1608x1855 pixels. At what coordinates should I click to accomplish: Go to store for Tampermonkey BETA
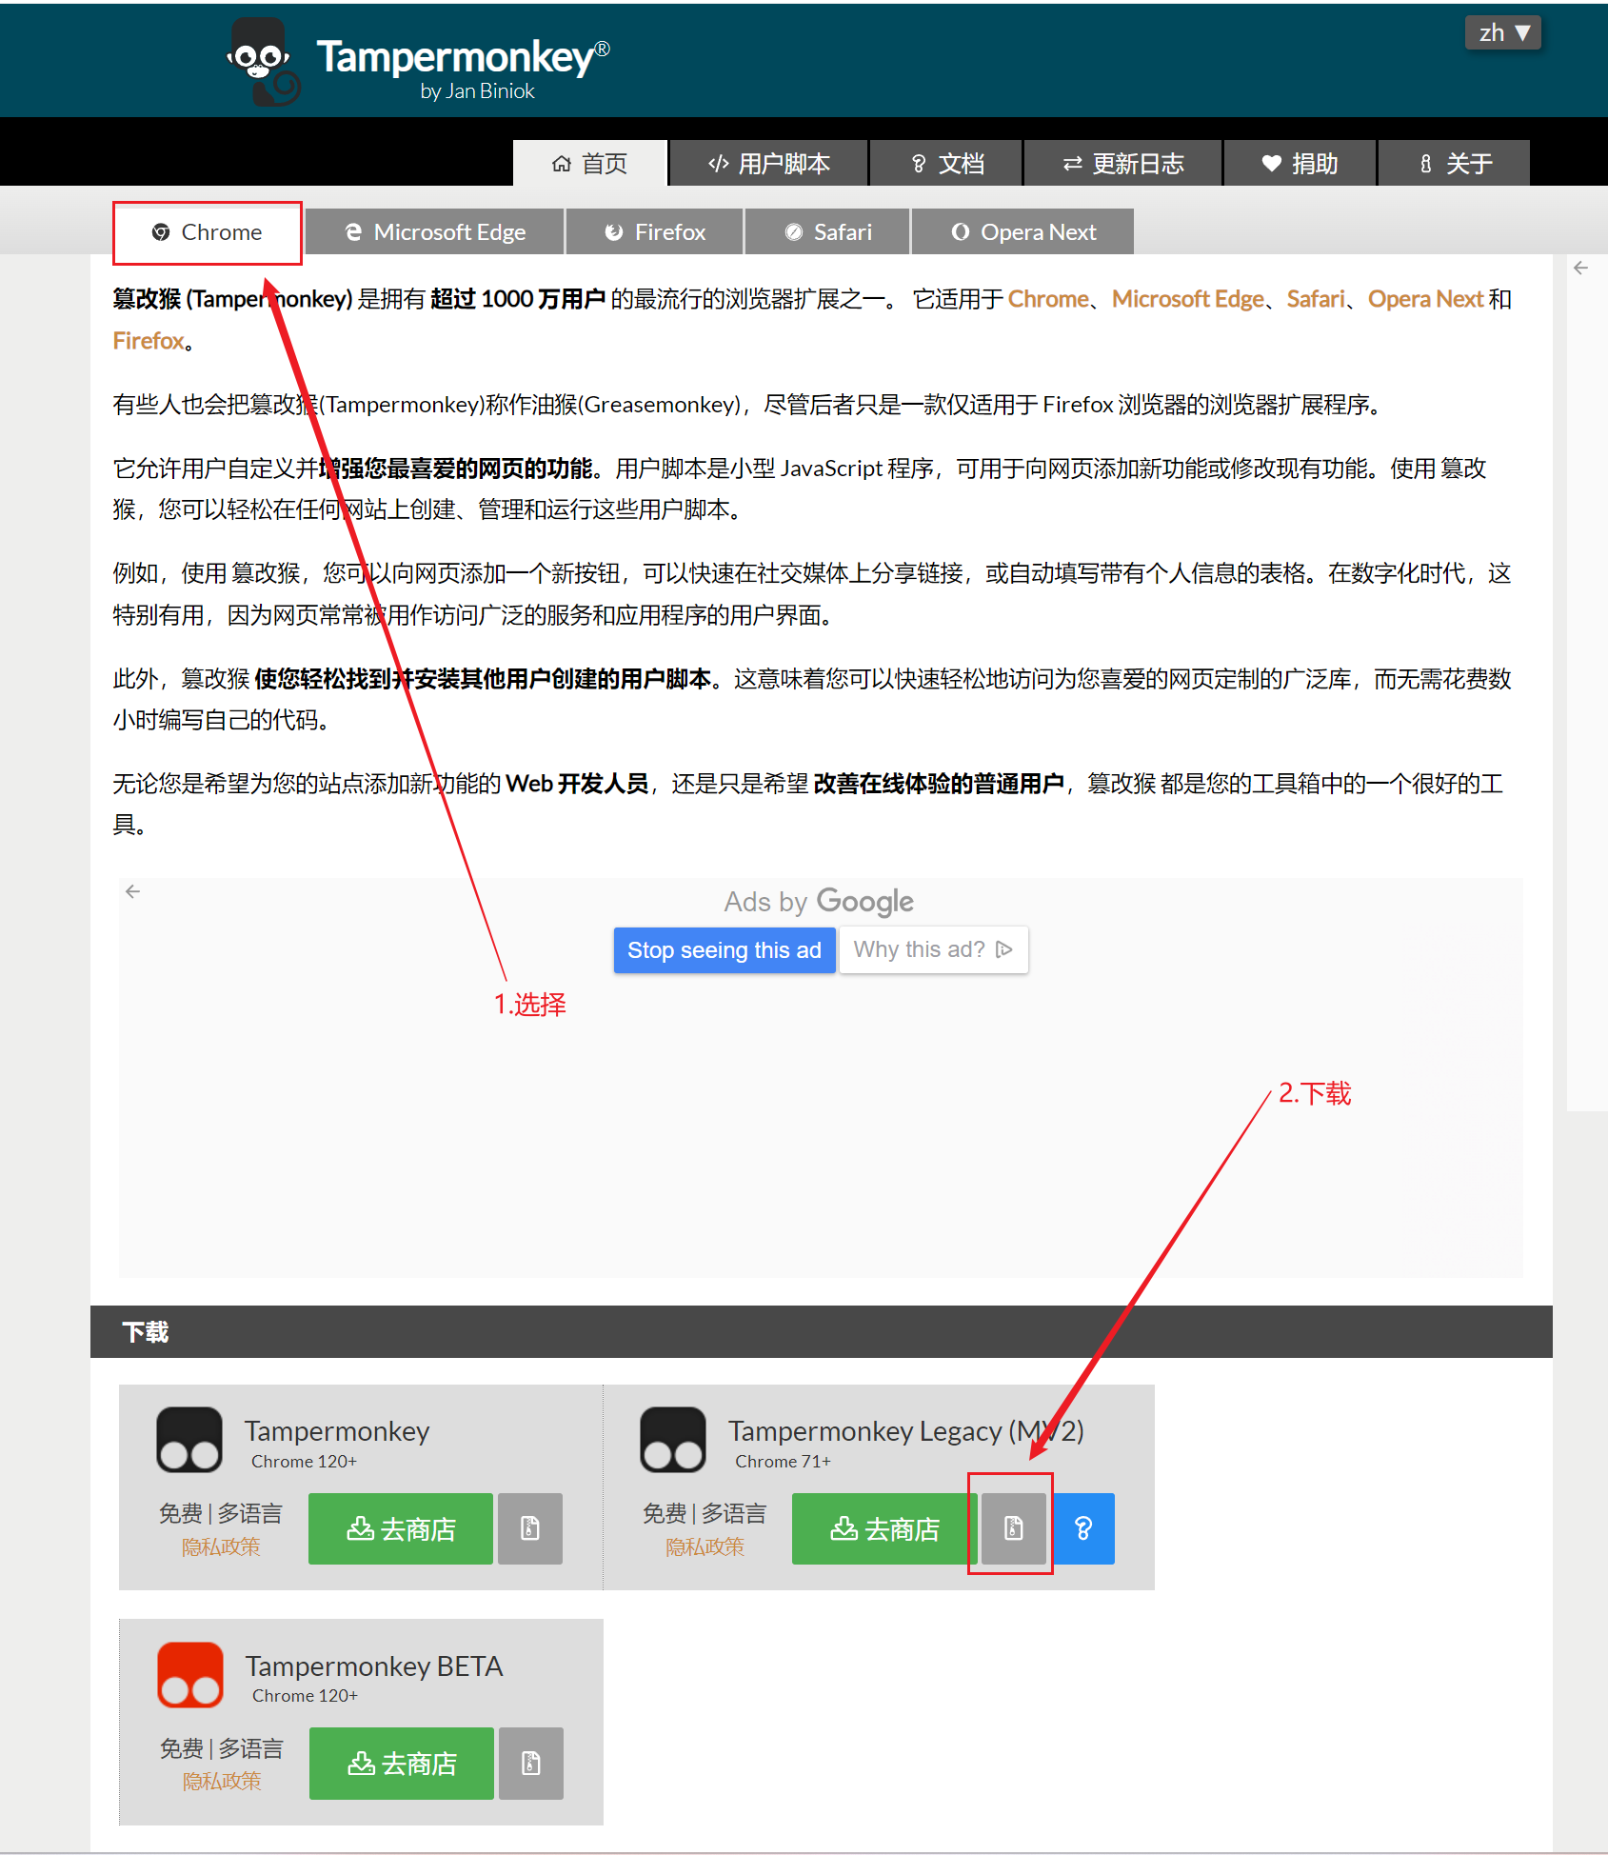click(402, 1764)
